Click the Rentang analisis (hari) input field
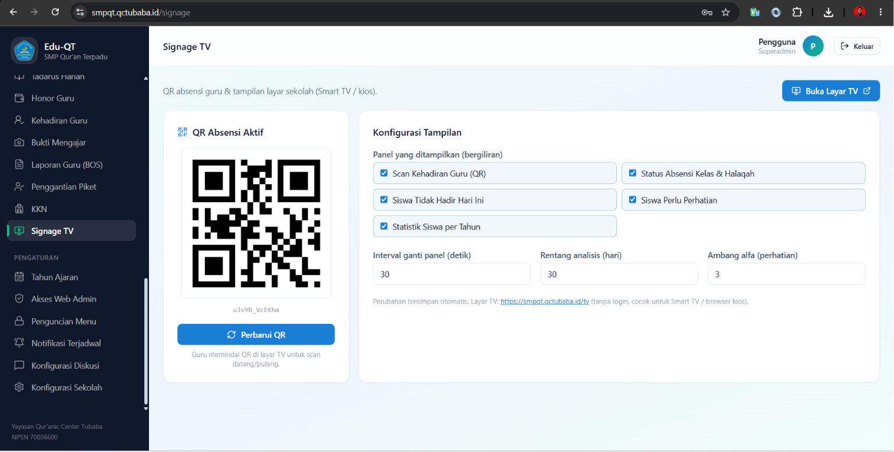The height and width of the screenshot is (452, 894). click(x=619, y=274)
